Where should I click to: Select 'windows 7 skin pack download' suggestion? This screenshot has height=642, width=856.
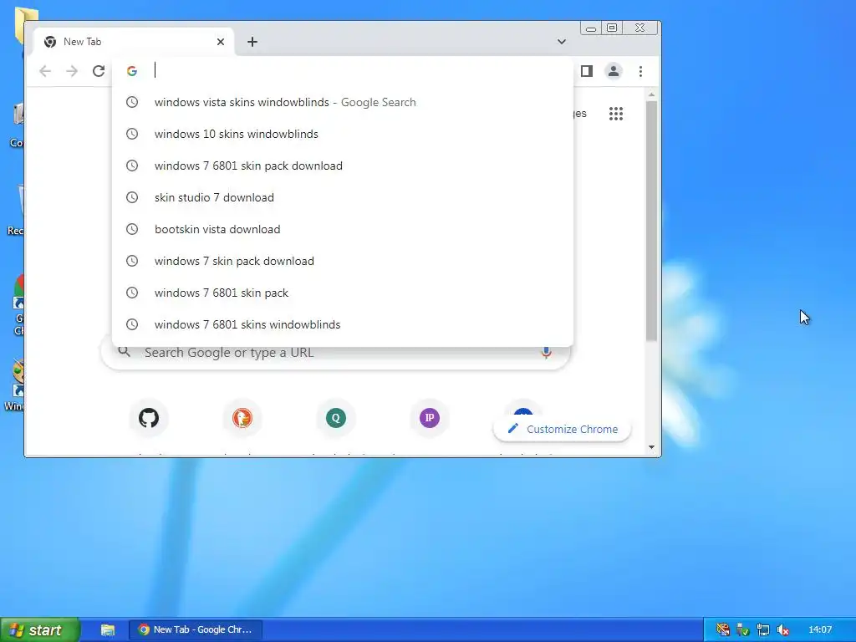pos(343,261)
